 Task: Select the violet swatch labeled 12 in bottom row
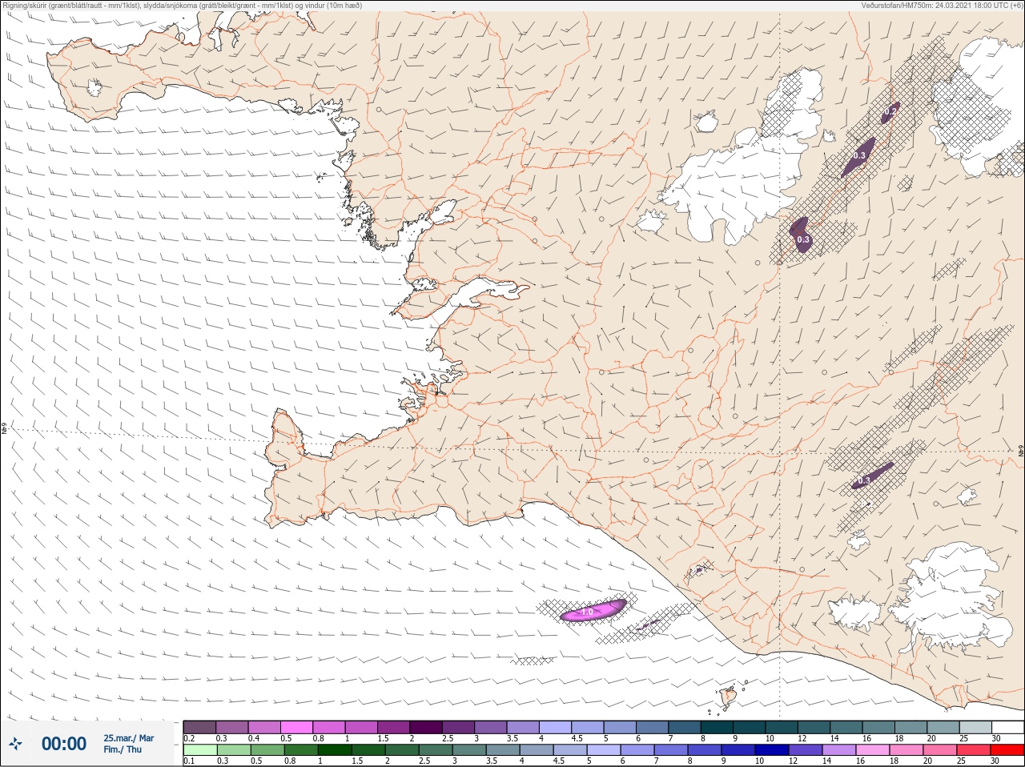click(805, 750)
